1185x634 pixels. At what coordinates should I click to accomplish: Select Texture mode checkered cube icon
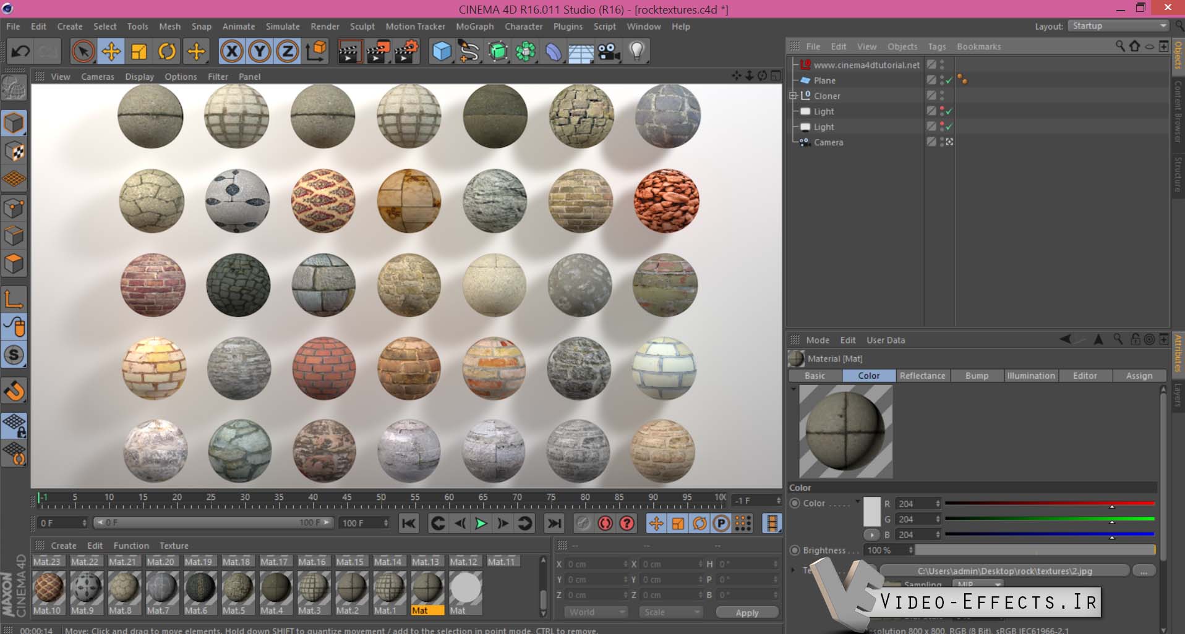pyautogui.click(x=14, y=152)
